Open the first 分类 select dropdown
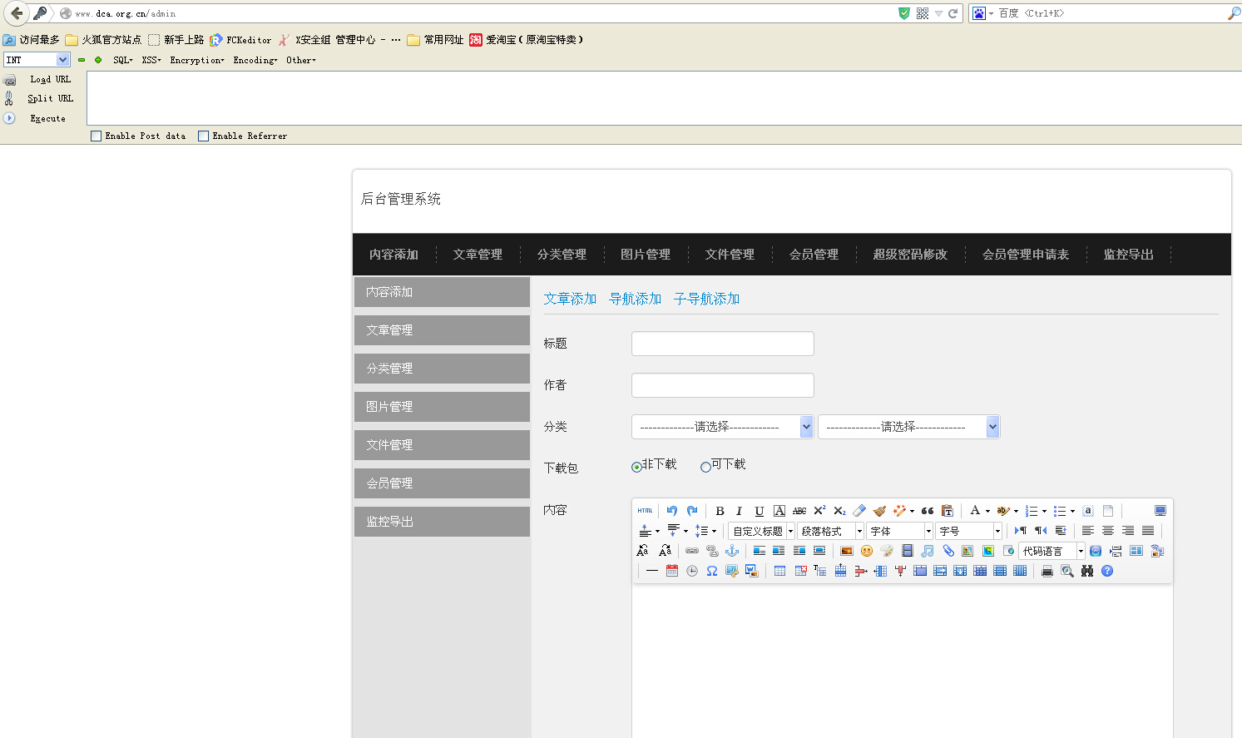Screen dimensions: 1242x738 (x=722, y=427)
